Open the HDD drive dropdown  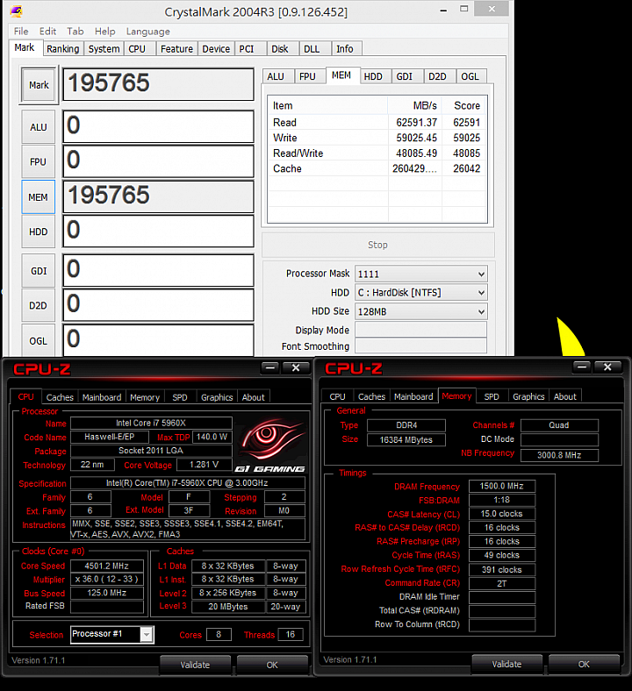[481, 293]
